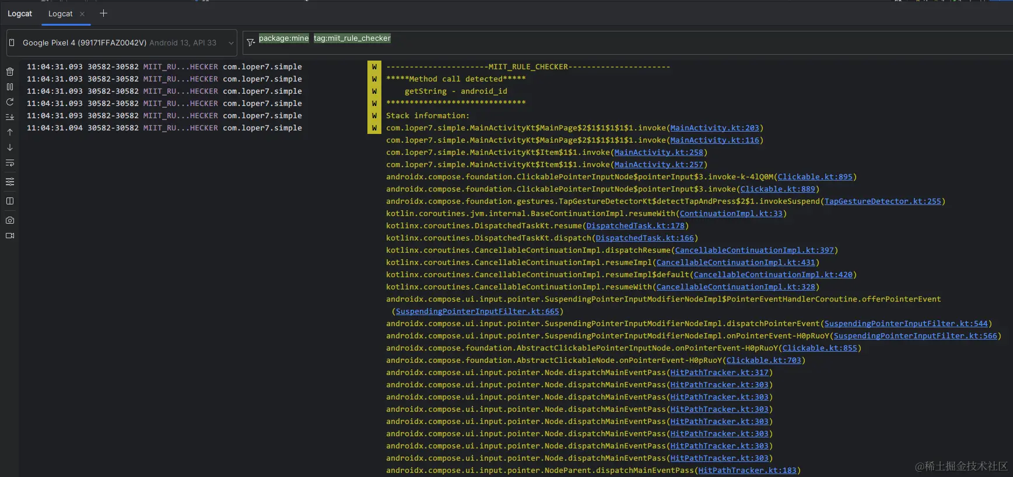Open the MainActivity.kt:116 link

[x=714, y=140]
